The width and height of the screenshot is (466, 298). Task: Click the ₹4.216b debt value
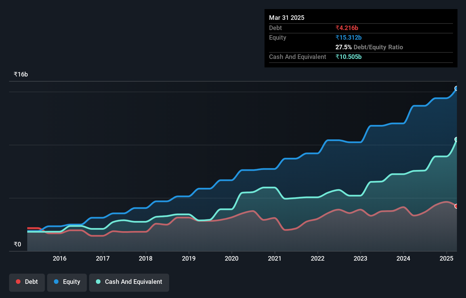pos(347,28)
